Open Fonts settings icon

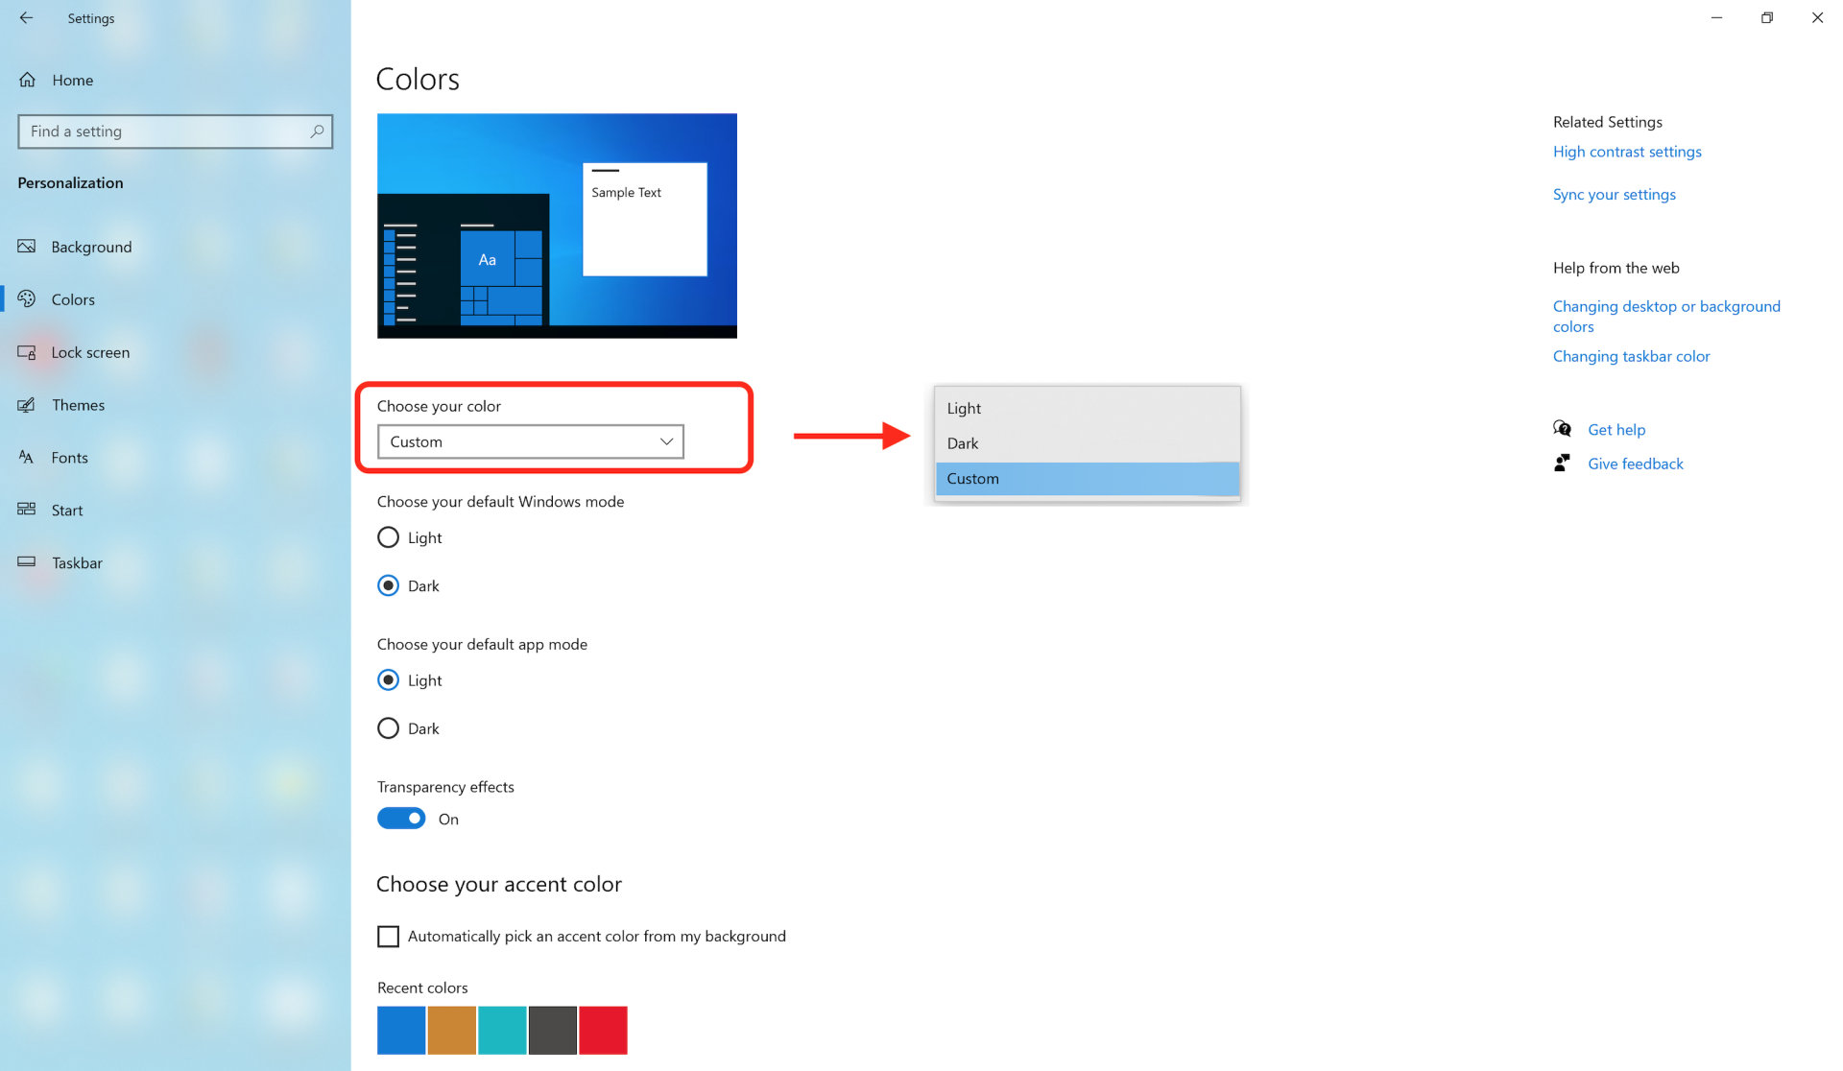(28, 458)
